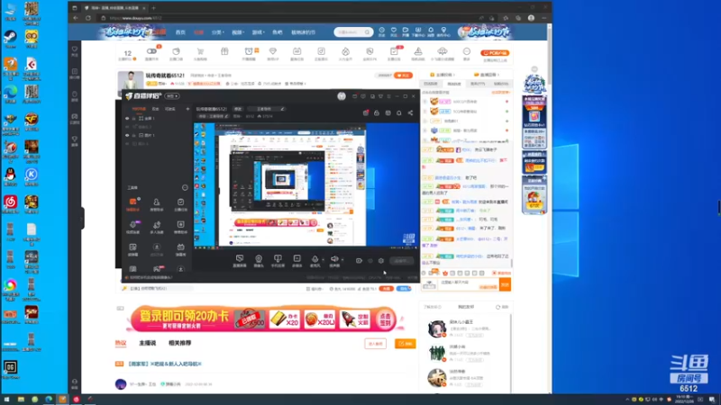Open mode dropdown beside streaming tool logo
Image resolution: width=721 pixels, height=405 pixels.
click(x=172, y=96)
